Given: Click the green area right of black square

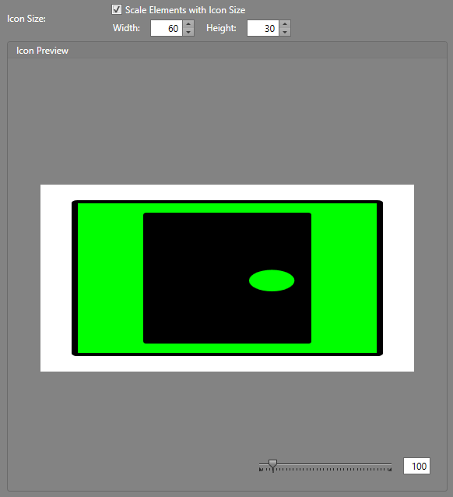Looking at the screenshot, I should click(344, 278).
